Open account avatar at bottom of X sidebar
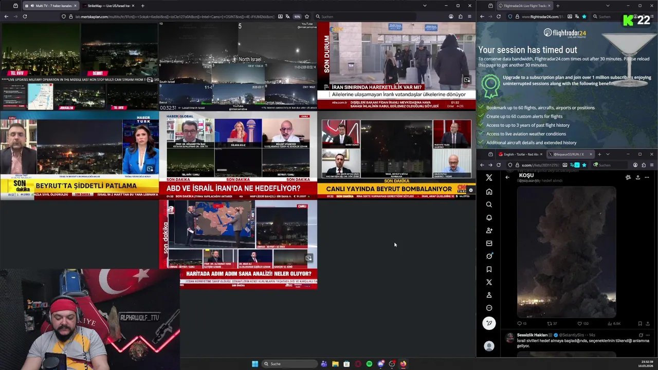The height and width of the screenshot is (370, 658). click(489, 346)
